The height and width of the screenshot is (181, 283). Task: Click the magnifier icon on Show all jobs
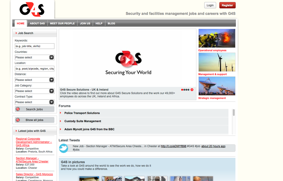[18, 120]
